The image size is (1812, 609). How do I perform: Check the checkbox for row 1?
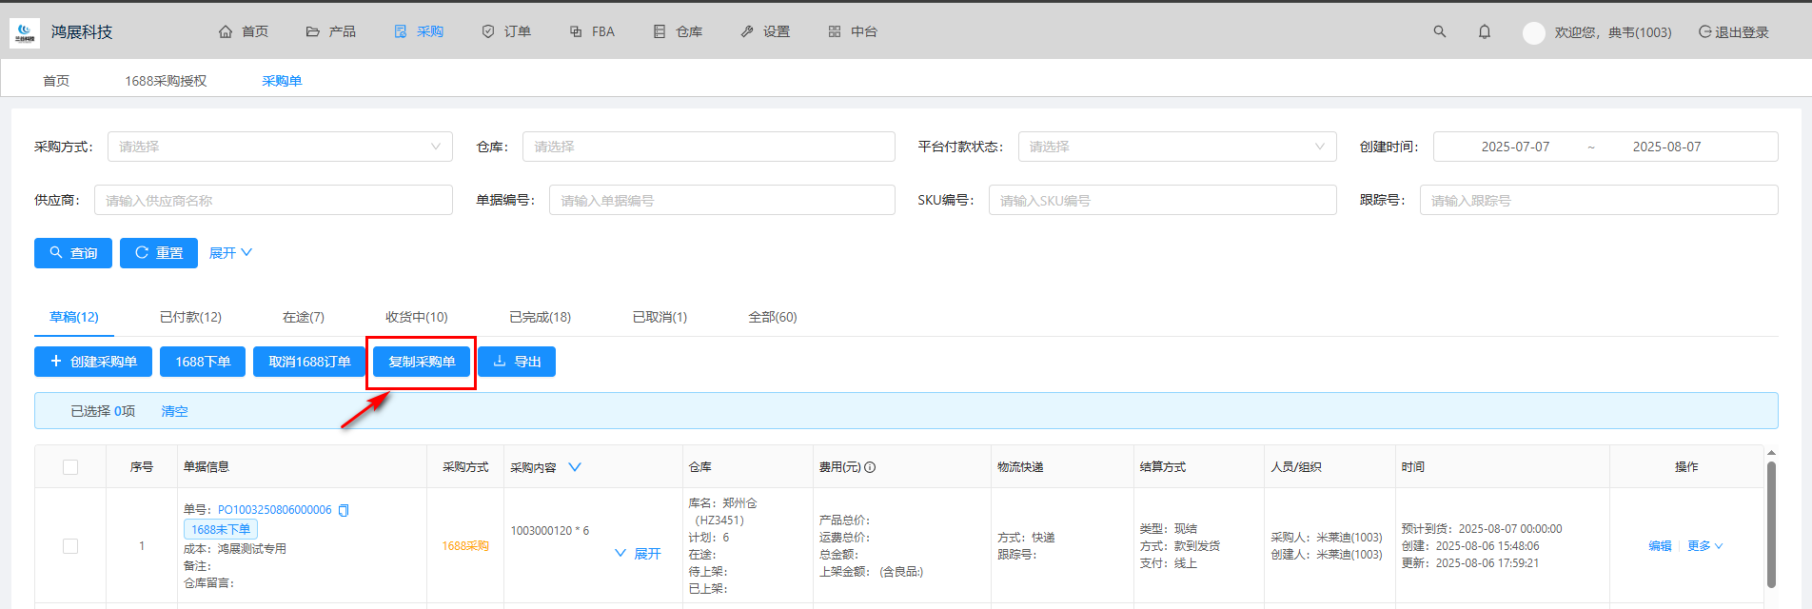(x=70, y=546)
